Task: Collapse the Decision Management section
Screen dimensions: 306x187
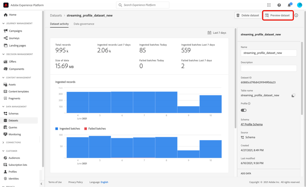Action: point(3,54)
